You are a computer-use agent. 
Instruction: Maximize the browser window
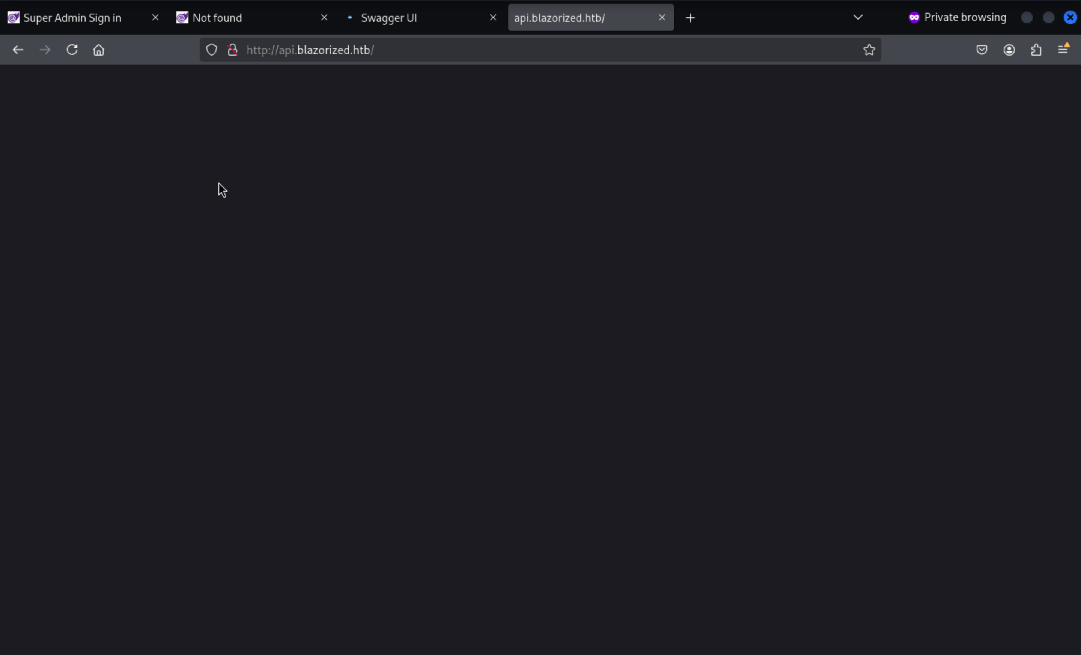[1049, 18]
